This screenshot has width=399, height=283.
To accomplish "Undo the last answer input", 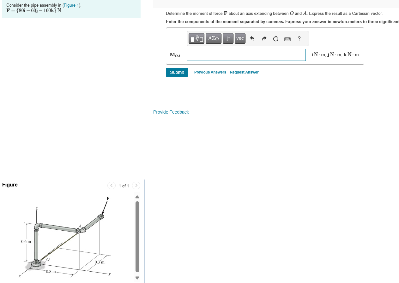I will [252, 38].
